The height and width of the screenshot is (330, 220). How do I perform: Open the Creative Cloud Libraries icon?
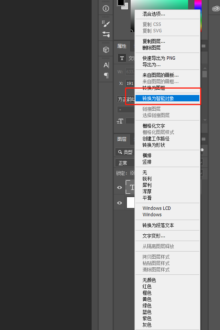(216, 9)
